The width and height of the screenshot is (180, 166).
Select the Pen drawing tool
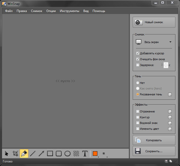(x=24, y=154)
